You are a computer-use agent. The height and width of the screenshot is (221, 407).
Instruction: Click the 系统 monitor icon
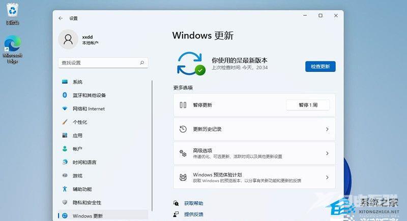[65, 82]
